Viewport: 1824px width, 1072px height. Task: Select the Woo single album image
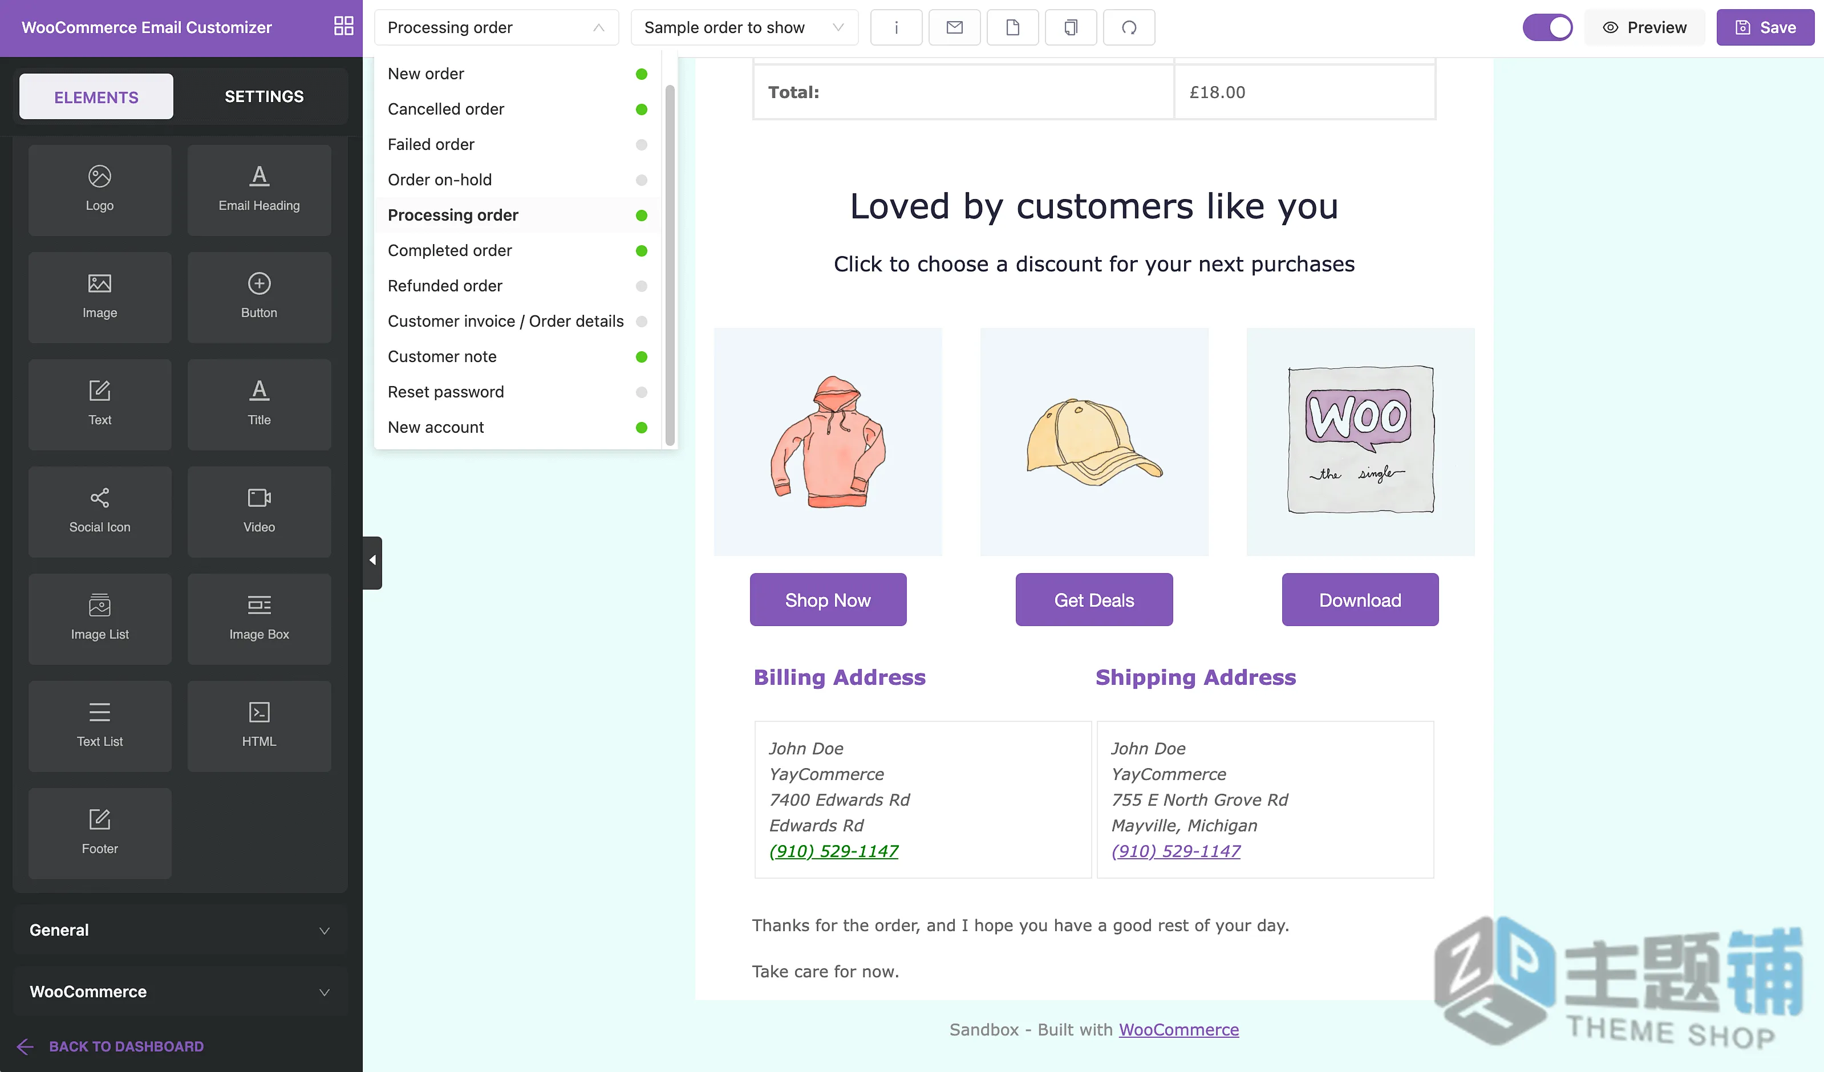pyautogui.click(x=1360, y=441)
